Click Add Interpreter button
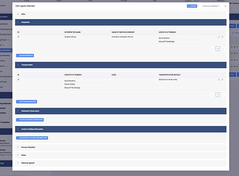 [x=25, y=55]
